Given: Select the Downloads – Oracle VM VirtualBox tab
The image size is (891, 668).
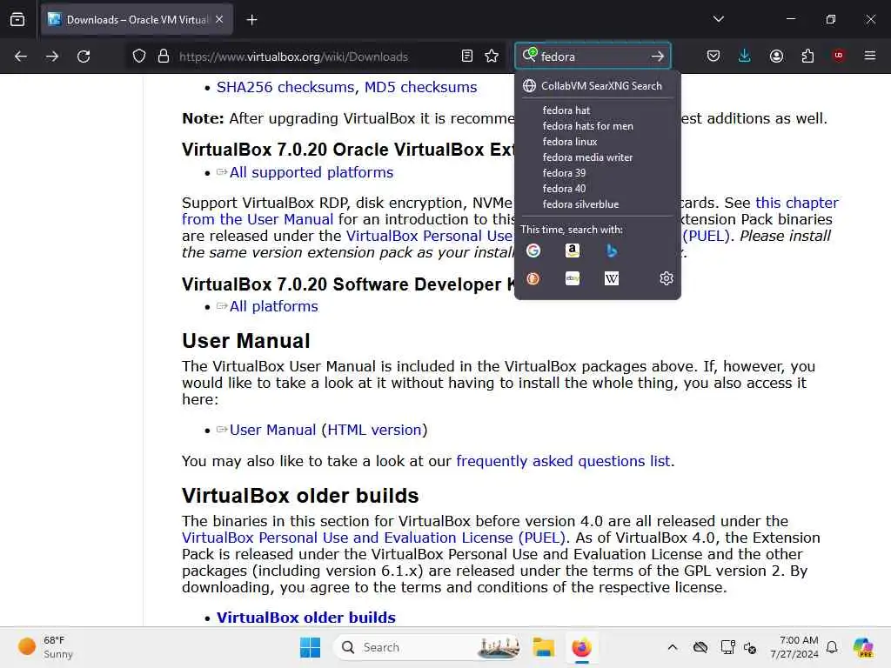Looking at the screenshot, I should pos(137,20).
